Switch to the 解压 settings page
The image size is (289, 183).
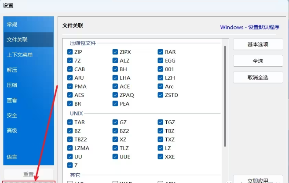click(x=29, y=70)
